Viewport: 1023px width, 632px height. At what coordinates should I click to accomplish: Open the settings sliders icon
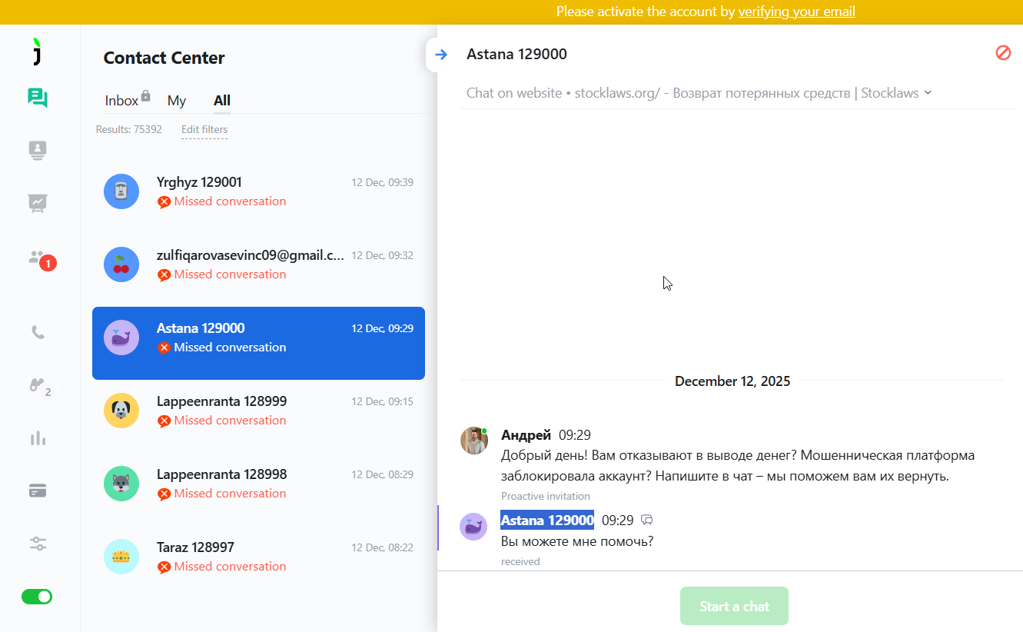(x=38, y=544)
